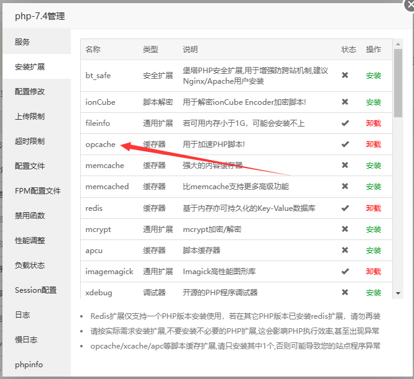This screenshot has width=414, height=379.
Task: Install the apcu extension
Action: coord(374,250)
